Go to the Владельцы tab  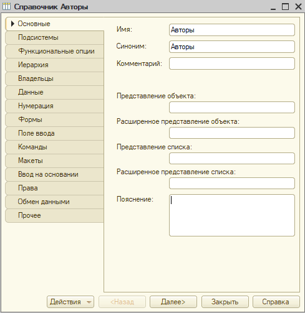(54, 78)
